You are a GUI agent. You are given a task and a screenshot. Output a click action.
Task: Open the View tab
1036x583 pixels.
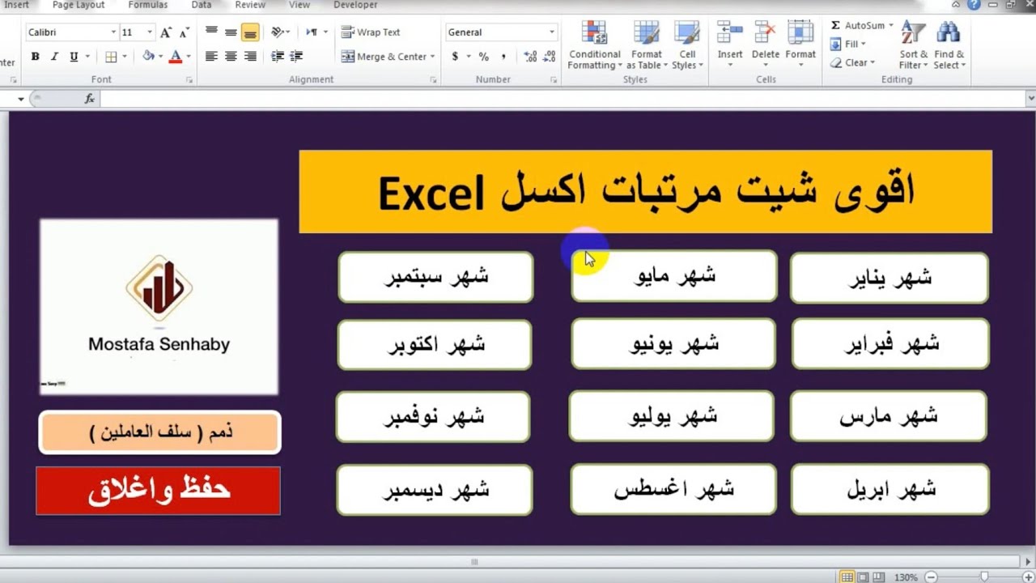coord(299,5)
